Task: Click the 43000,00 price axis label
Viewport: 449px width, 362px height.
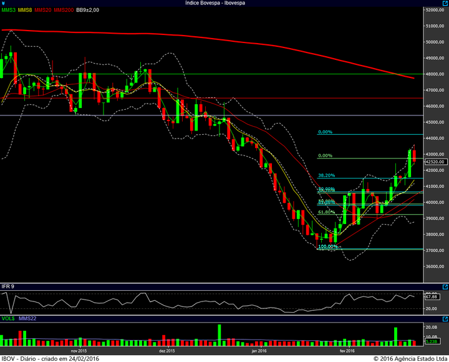Action: pyautogui.click(x=435, y=154)
